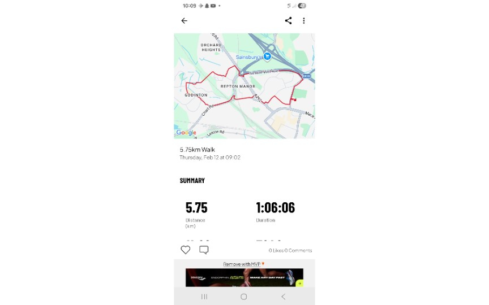Click the Google logo on the map
The image size is (489, 305).
[186, 133]
